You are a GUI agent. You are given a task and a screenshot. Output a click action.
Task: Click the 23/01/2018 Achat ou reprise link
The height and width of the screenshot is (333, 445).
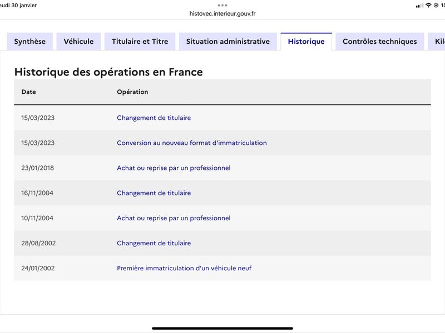[174, 168]
